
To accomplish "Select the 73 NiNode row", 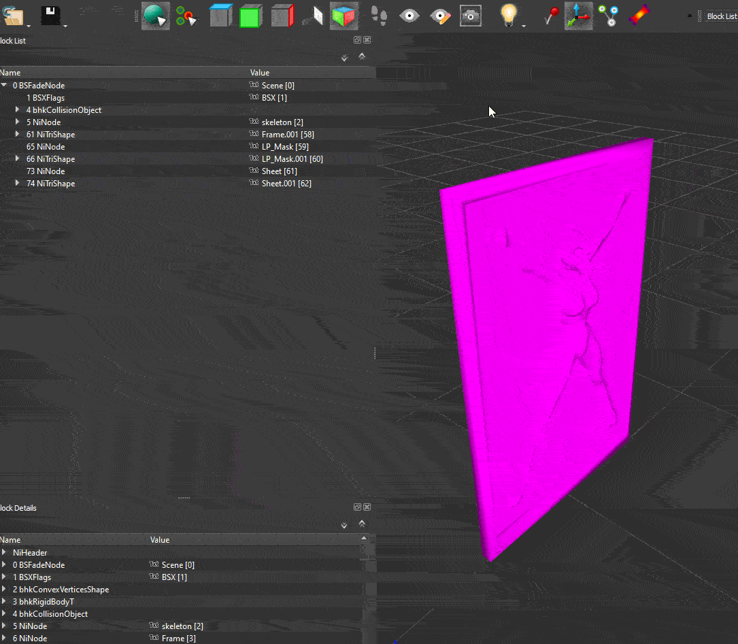I will pos(188,171).
